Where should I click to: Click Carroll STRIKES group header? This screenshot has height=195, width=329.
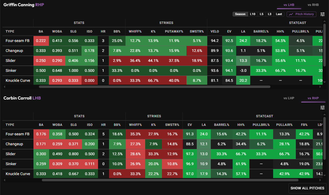click(154, 116)
